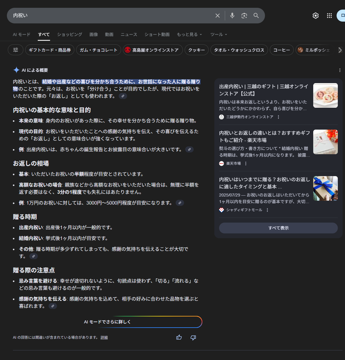Open AI overview three-dot options menu
Viewport: 345px width, 360px height.
click(340, 70)
